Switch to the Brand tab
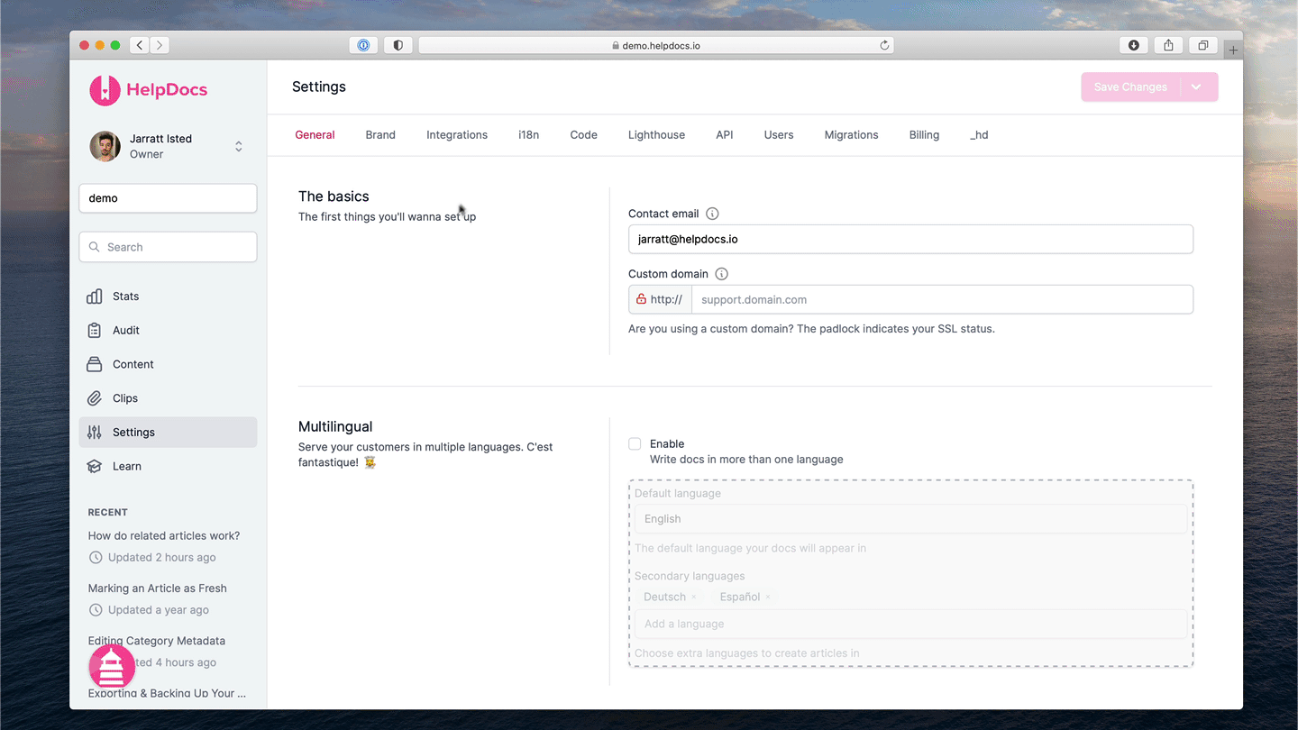1298x730 pixels. [380, 135]
